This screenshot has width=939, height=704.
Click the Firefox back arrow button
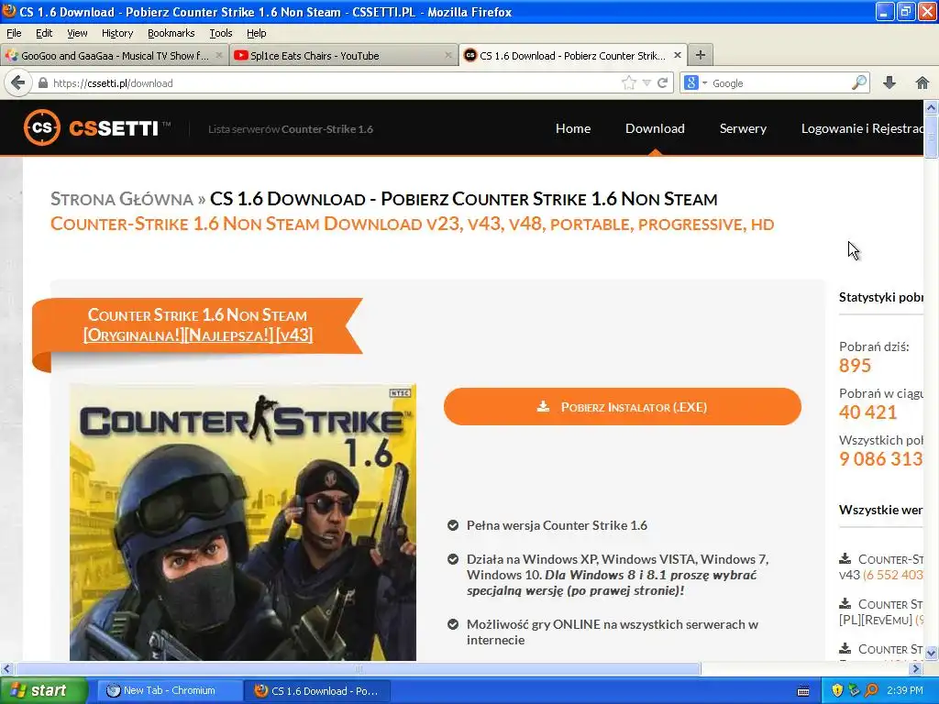tap(18, 82)
